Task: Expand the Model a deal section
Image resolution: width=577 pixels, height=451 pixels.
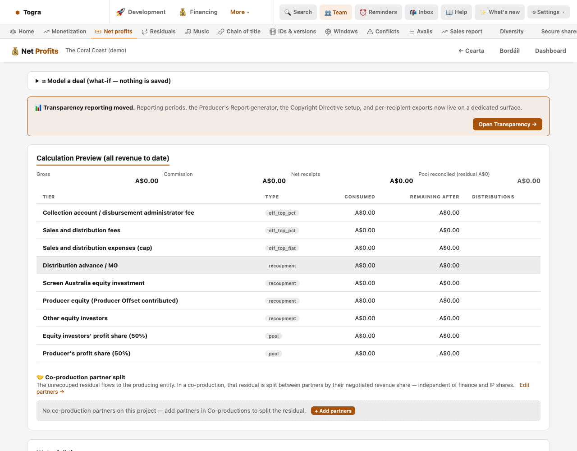Action: [x=288, y=81]
